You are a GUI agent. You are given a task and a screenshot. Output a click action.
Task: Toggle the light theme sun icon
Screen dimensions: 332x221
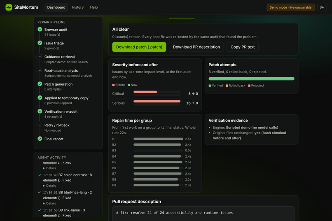[x=322, y=7]
